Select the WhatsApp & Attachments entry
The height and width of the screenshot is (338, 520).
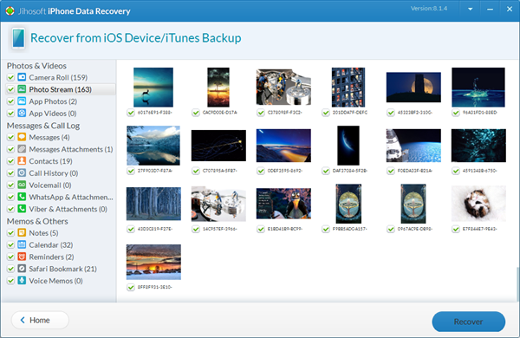tap(71, 197)
